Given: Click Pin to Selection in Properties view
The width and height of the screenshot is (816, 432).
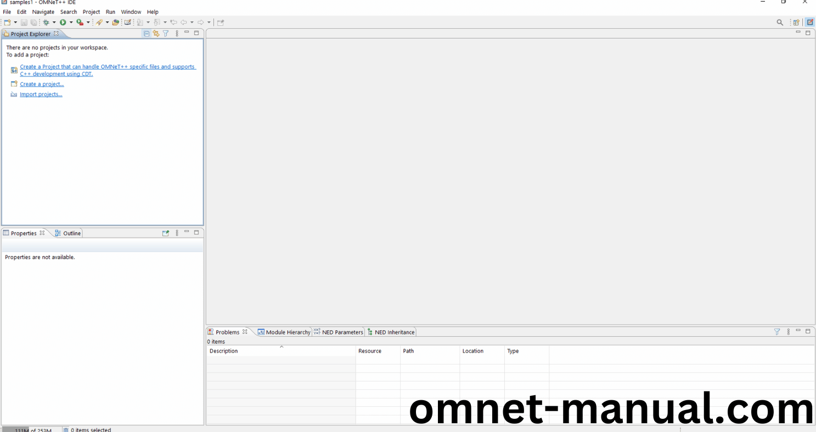Looking at the screenshot, I should point(166,233).
